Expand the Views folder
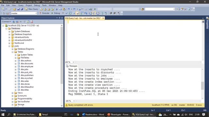This screenshot has width=209, height=117. (x=12, y=93)
